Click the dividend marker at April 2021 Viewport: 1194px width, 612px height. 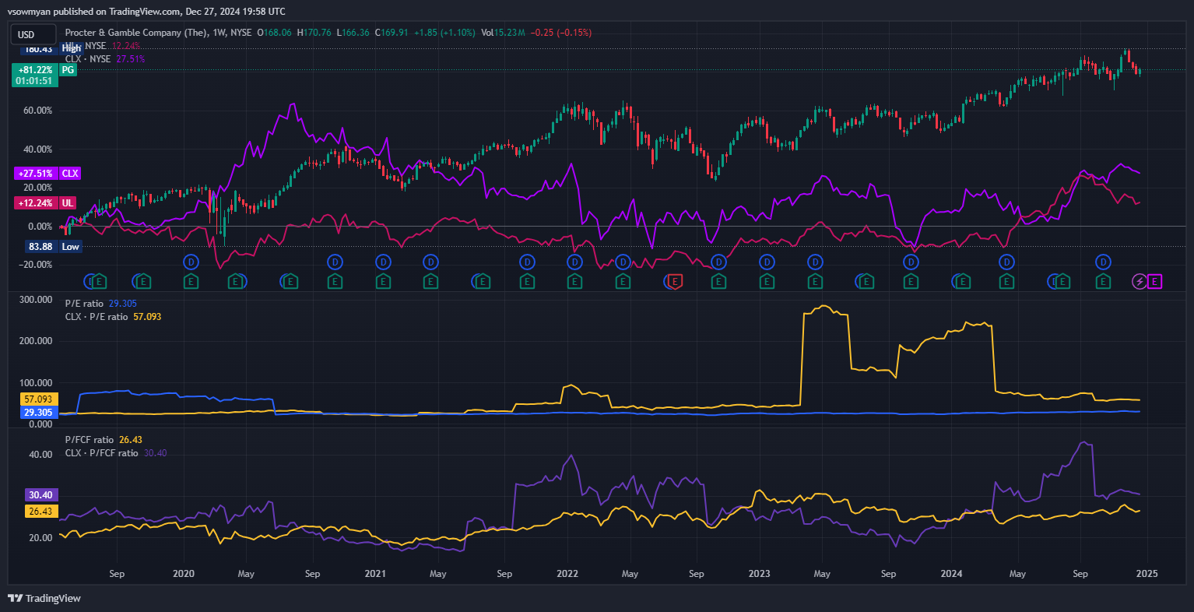[430, 262]
